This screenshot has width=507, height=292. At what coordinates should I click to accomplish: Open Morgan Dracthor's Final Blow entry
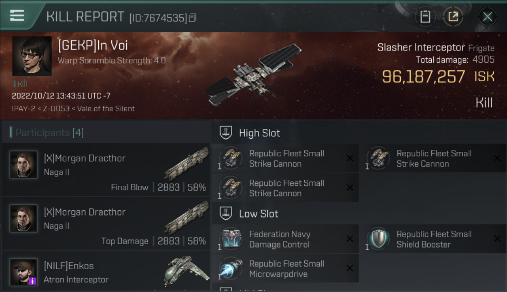(105, 170)
